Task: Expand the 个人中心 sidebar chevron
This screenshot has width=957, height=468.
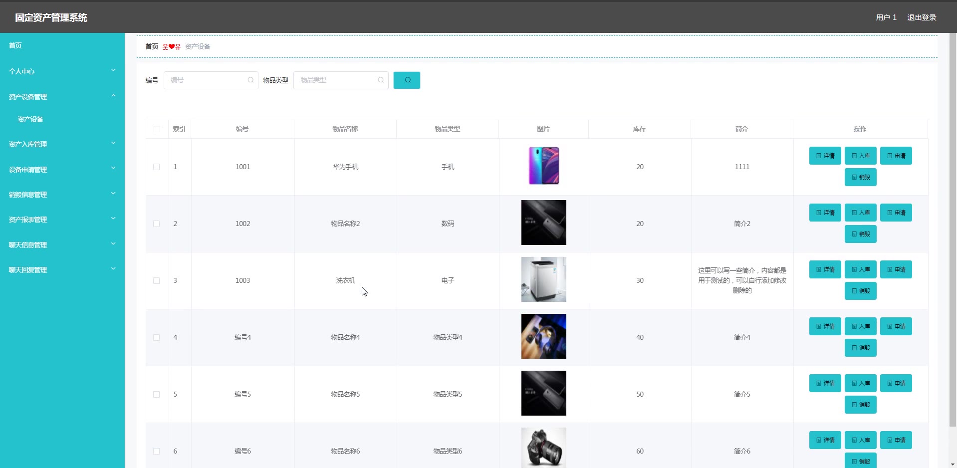Action: click(x=113, y=70)
